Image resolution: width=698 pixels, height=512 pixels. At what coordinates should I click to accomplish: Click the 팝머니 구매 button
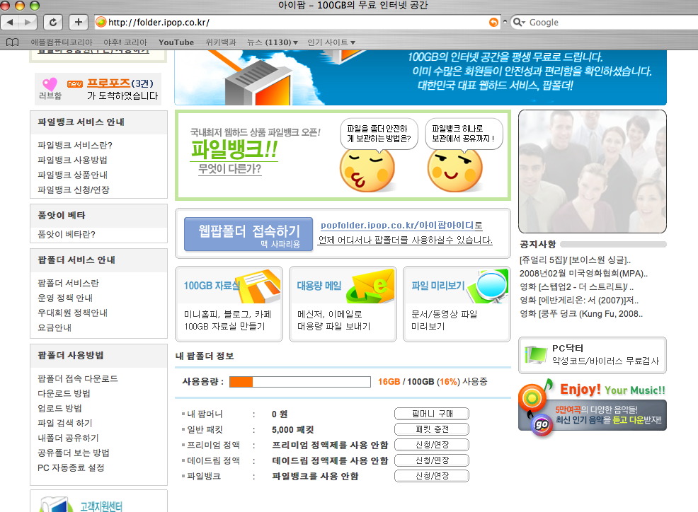432,414
